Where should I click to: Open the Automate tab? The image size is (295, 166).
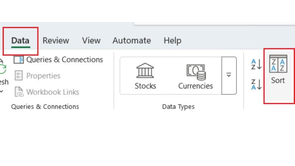click(x=132, y=41)
